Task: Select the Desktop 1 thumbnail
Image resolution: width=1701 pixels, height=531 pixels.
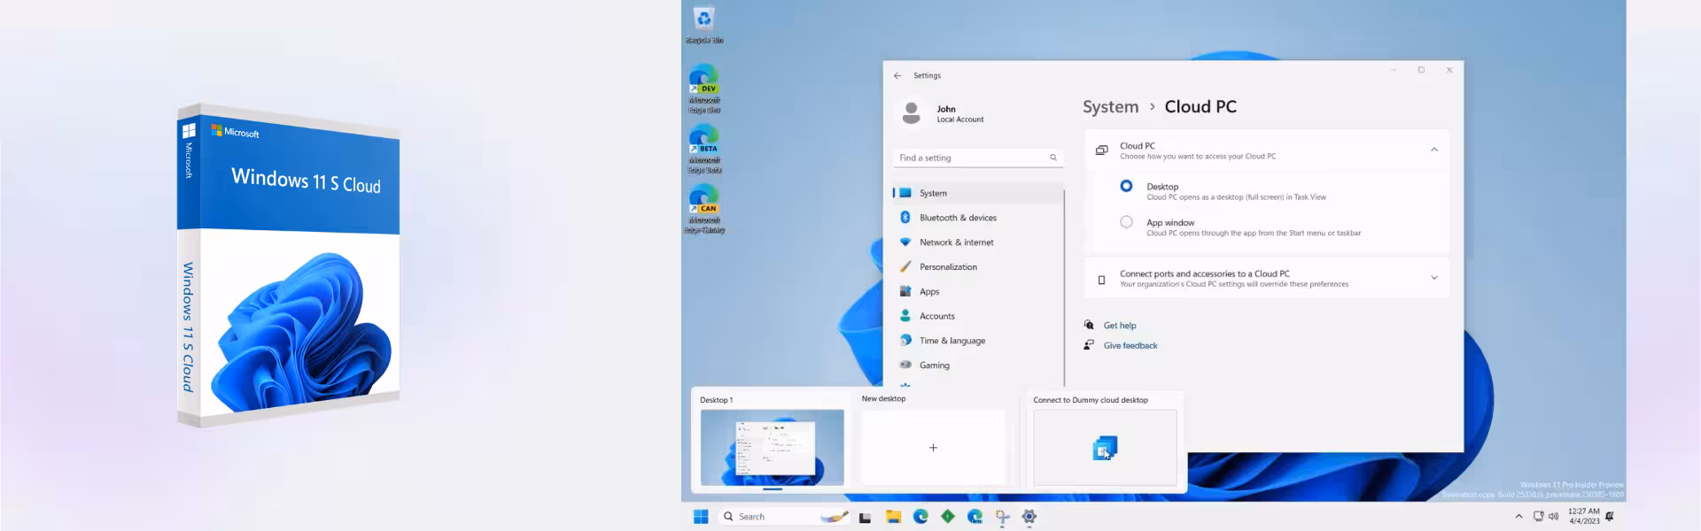Action: click(x=773, y=447)
